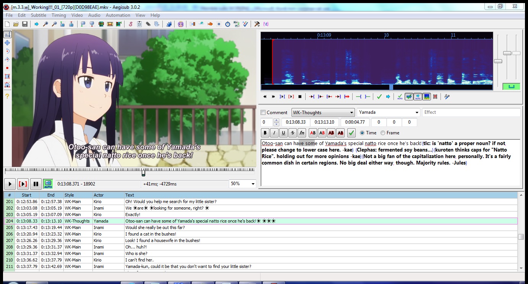Toggle karaoke mode microphone icon
The image size is (528, 284).
tap(447, 97)
